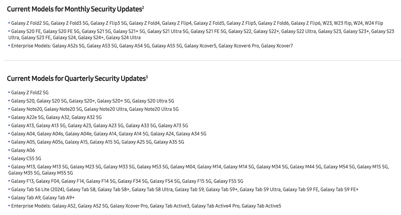This screenshot has height=215, width=401.
Task: Select the Galaxy A06 list item
Action: (x=23, y=150)
